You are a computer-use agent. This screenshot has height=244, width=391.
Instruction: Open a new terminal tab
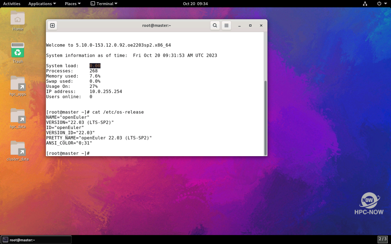[x=52, y=25]
